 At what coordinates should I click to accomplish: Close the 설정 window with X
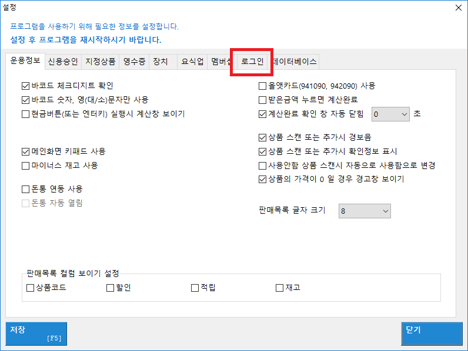[459, 8]
